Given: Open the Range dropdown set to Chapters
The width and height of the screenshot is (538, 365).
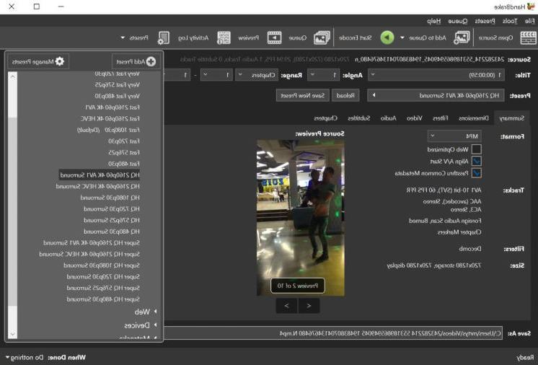Looking at the screenshot, I should pos(257,75).
